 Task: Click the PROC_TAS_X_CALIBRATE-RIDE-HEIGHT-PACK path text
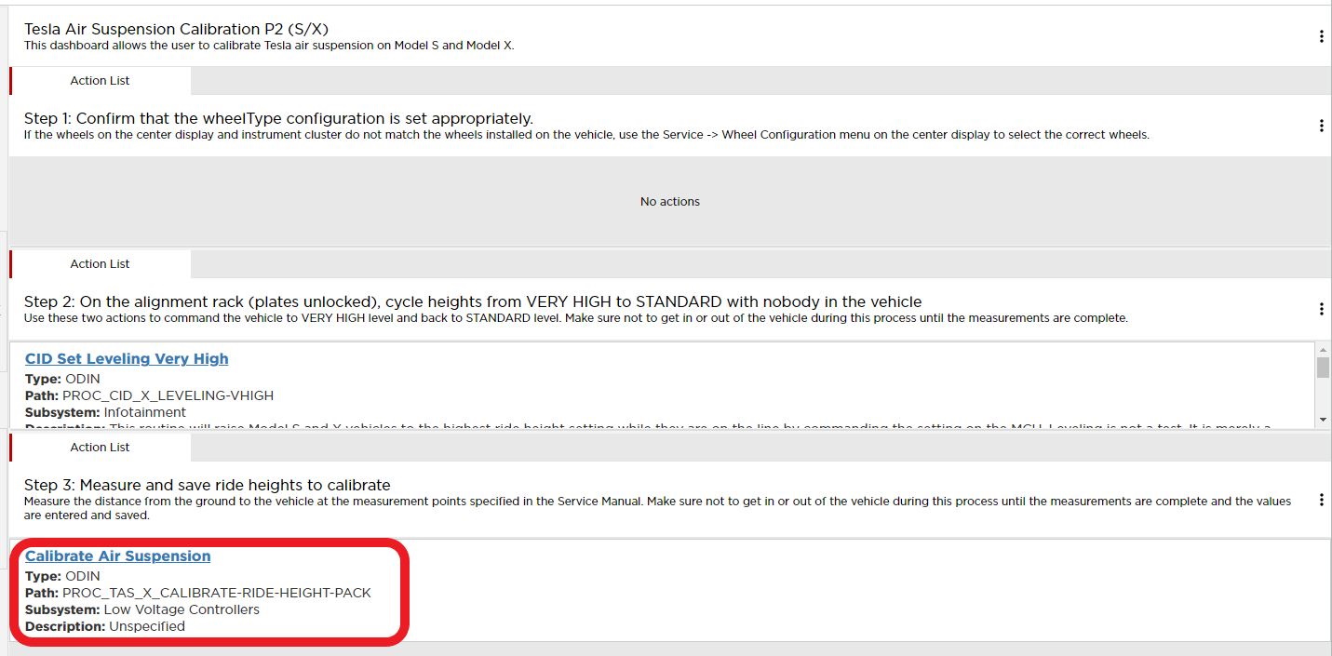(216, 593)
